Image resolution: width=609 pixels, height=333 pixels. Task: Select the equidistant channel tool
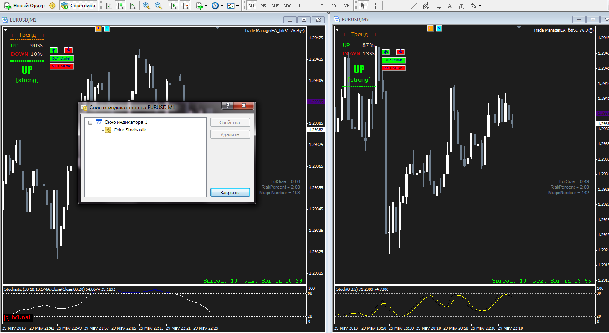(x=426, y=6)
